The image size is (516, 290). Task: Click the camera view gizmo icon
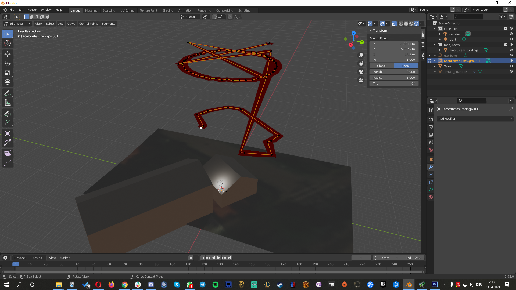361,72
